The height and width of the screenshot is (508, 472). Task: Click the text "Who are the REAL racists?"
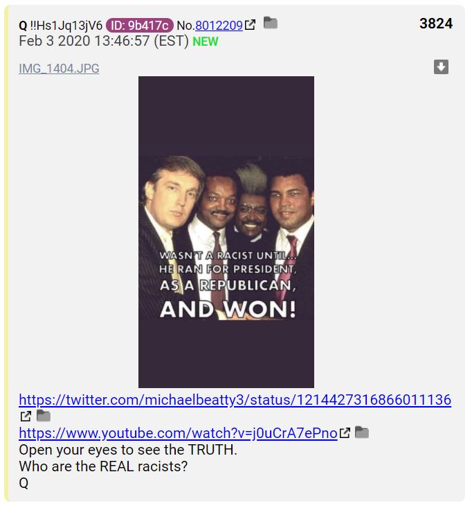pyautogui.click(x=104, y=466)
